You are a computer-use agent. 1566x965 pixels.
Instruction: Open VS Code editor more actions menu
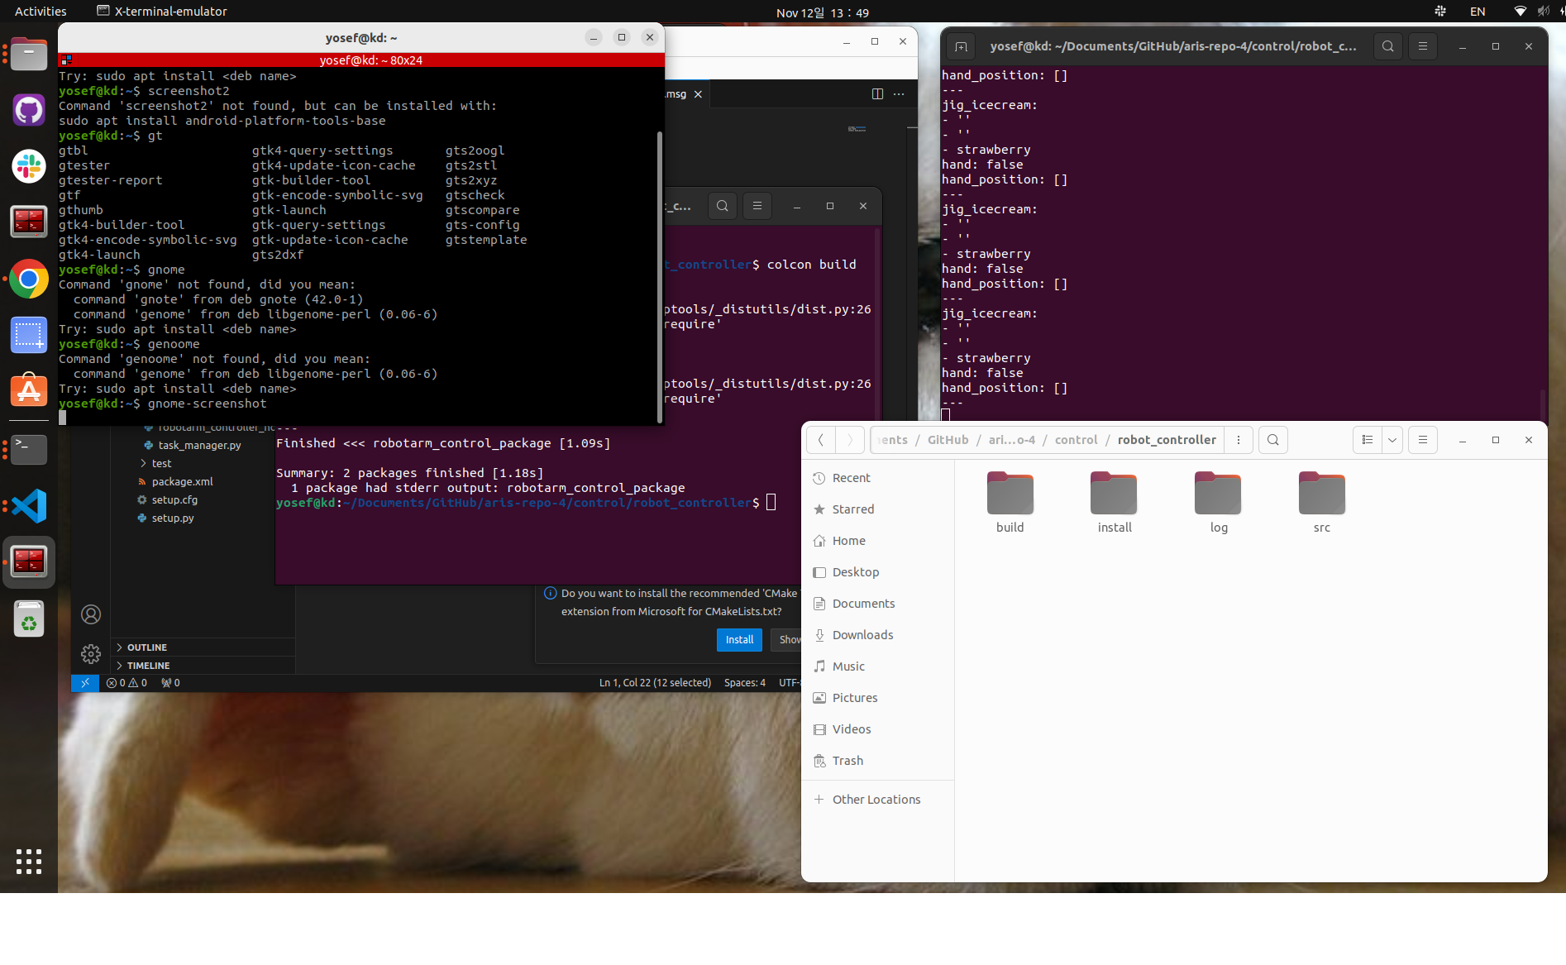pyautogui.click(x=899, y=94)
